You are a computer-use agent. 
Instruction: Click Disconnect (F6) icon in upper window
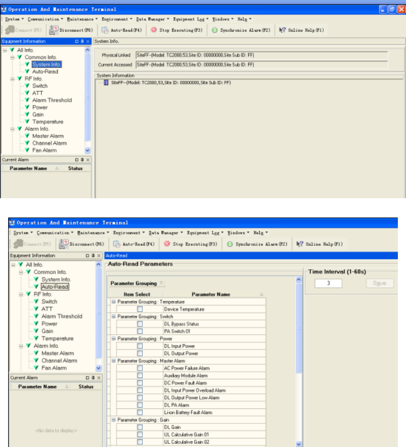tap(54, 30)
